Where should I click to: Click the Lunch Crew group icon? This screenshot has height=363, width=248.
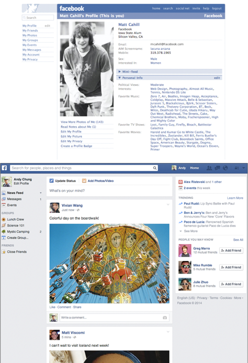coord(4,220)
